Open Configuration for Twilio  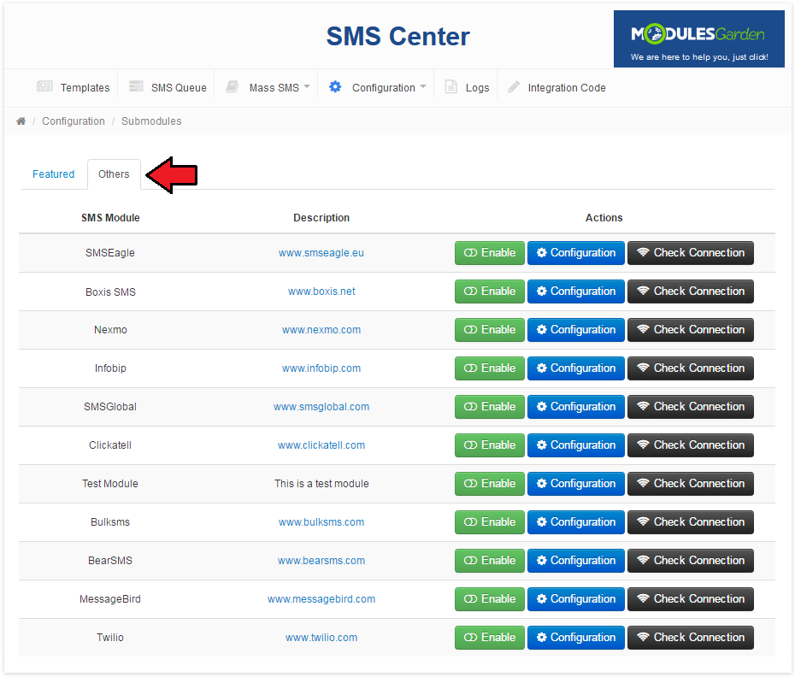pos(576,638)
